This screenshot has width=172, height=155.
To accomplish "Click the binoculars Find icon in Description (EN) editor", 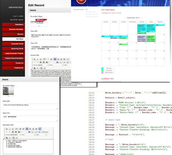I will tap(29, 132).
